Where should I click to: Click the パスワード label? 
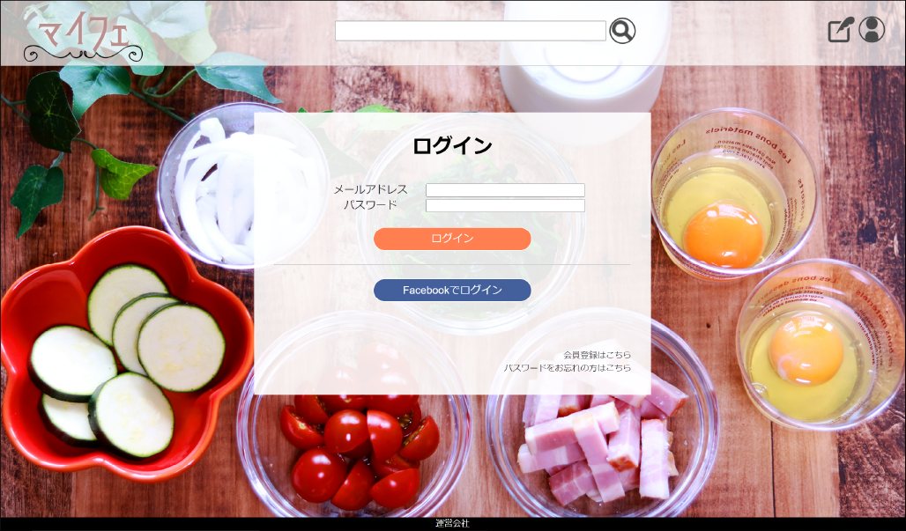[x=370, y=205]
